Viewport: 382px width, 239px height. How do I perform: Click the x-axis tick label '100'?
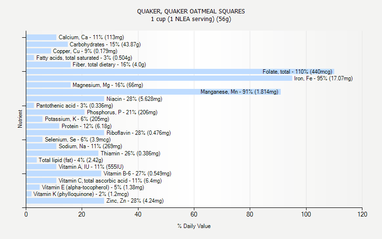coord(306,214)
